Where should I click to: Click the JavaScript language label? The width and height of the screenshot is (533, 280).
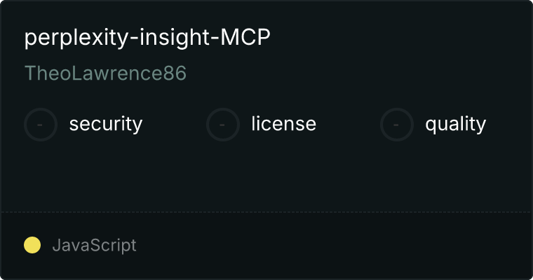tap(95, 246)
